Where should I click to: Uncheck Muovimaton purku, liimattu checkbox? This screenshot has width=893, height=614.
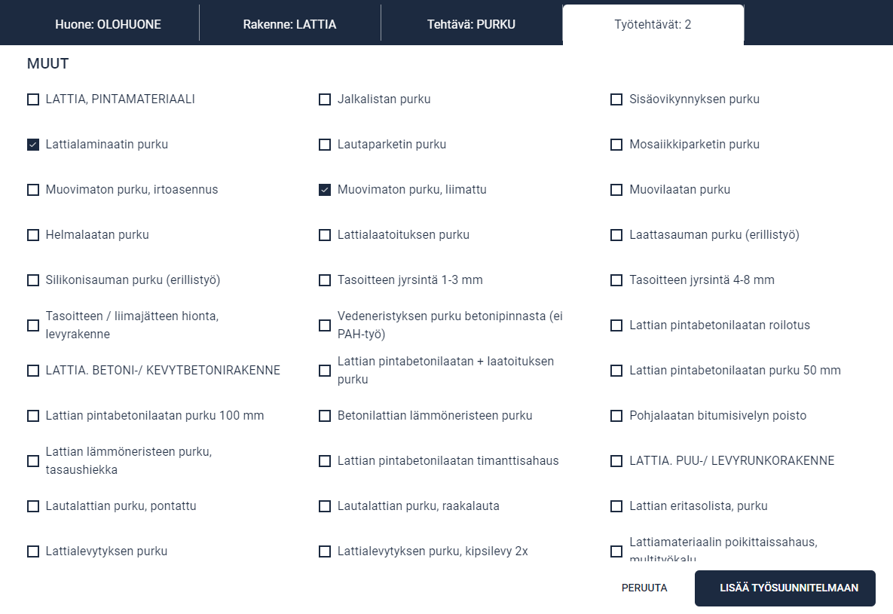[325, 190]
